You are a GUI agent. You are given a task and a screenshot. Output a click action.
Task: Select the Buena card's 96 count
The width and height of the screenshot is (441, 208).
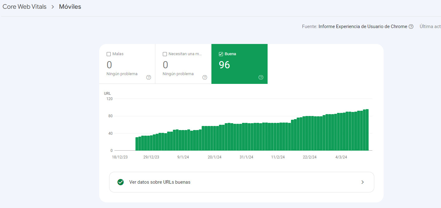(x=224, y=65)
